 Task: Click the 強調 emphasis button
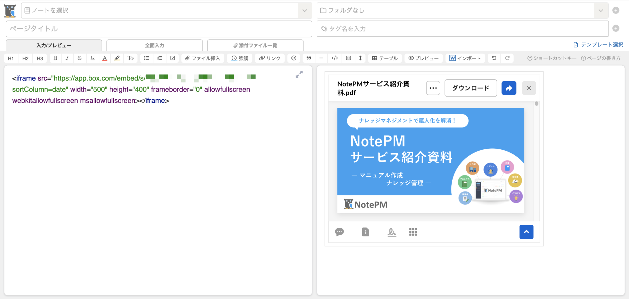point(240,58)
